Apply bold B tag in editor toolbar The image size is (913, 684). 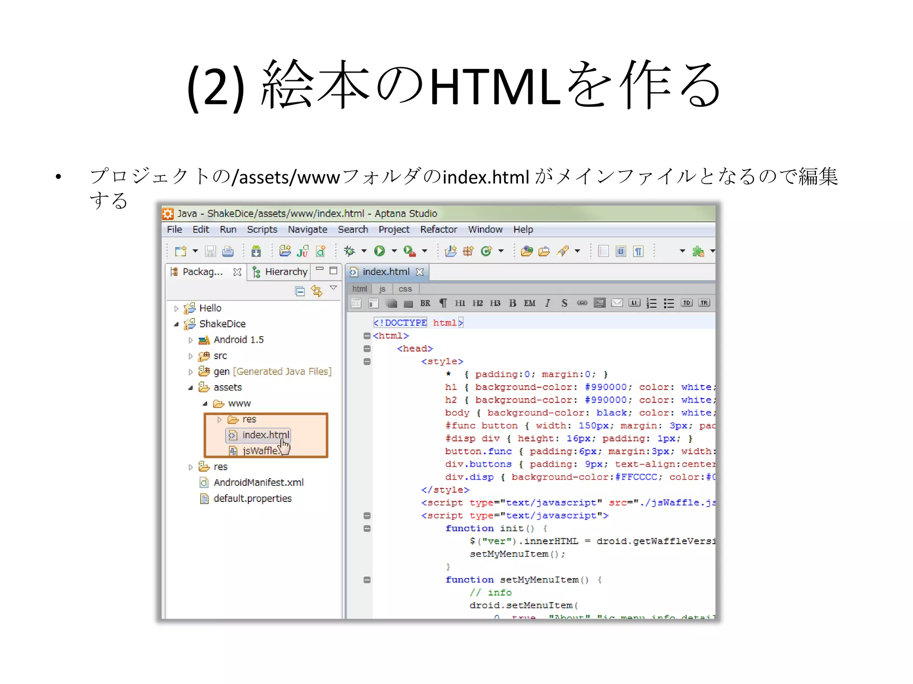click(x=513, y=303)
